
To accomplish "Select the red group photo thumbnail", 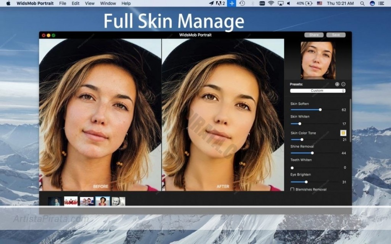I will 71,201.
